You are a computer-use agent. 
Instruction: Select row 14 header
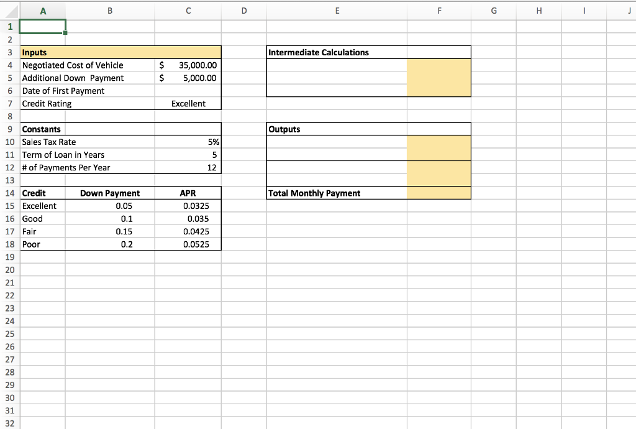click(10, 193)
